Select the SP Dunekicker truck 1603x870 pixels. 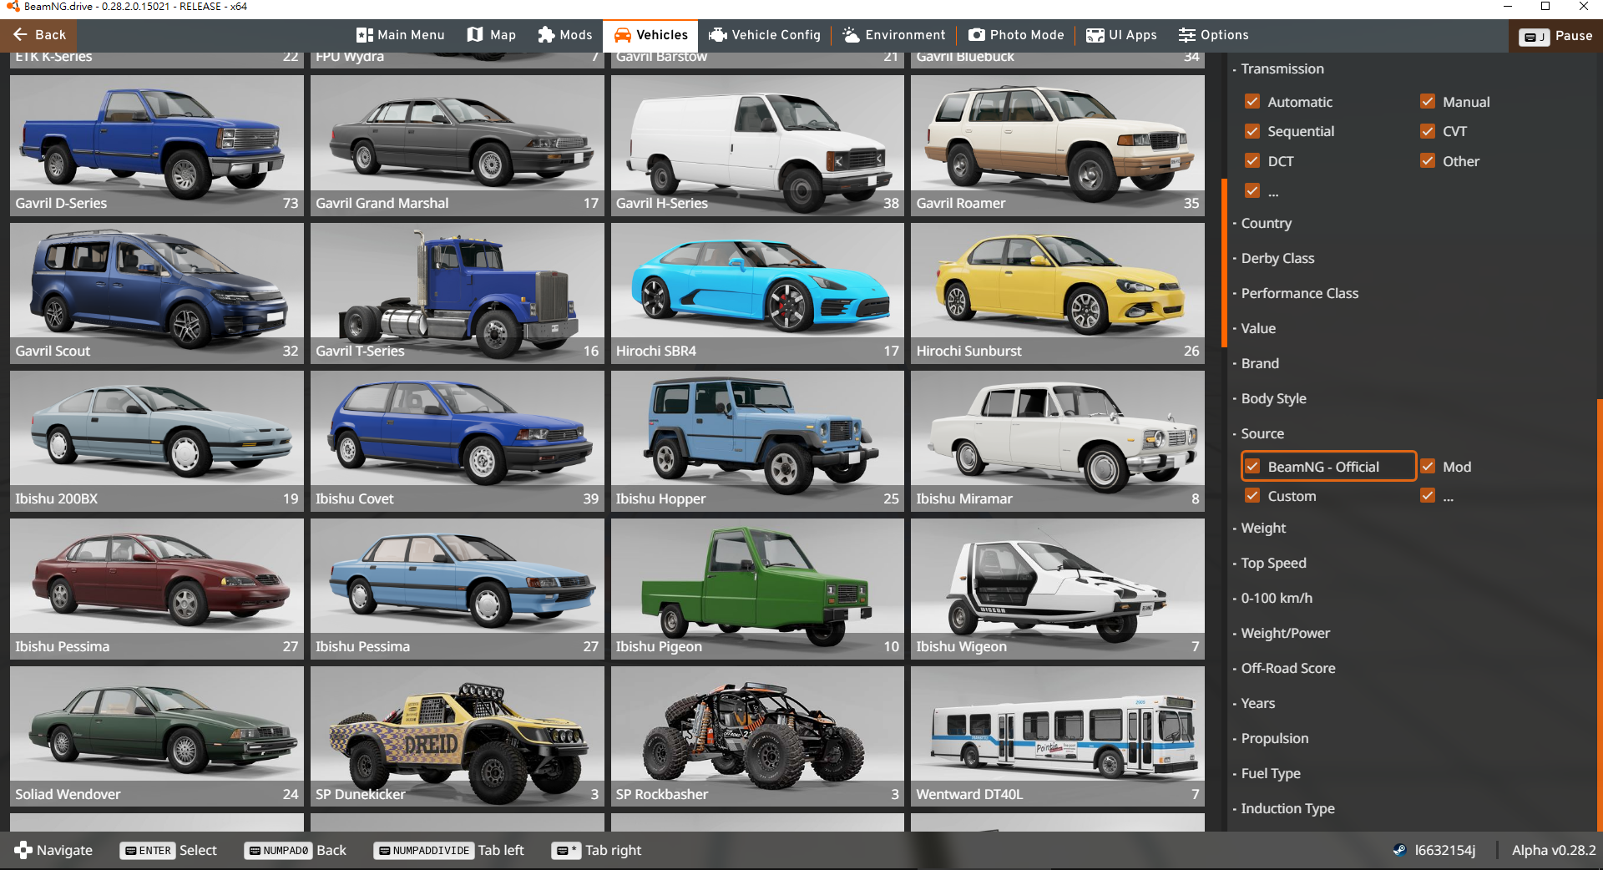(458, 736)
